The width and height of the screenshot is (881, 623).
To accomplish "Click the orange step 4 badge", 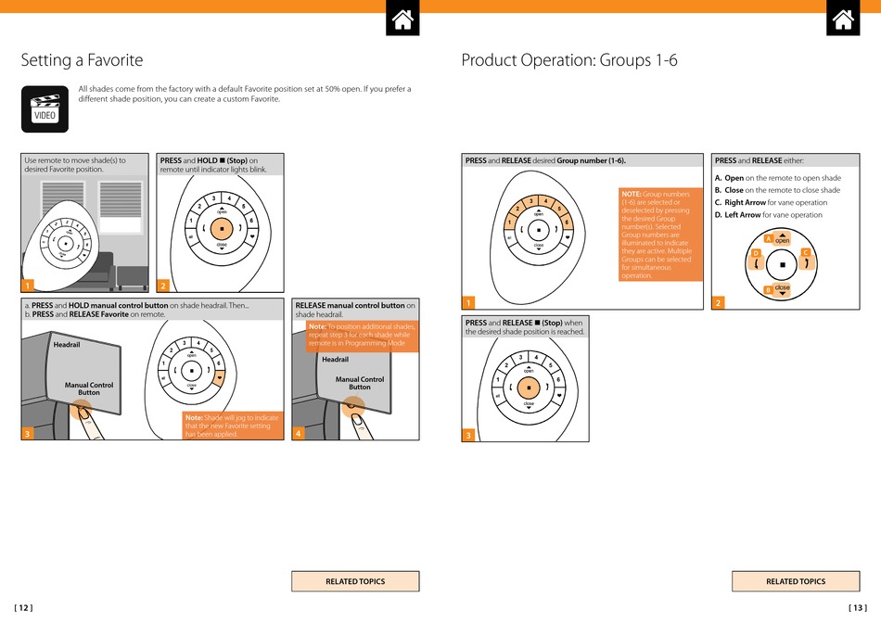I will coord(299,433).
